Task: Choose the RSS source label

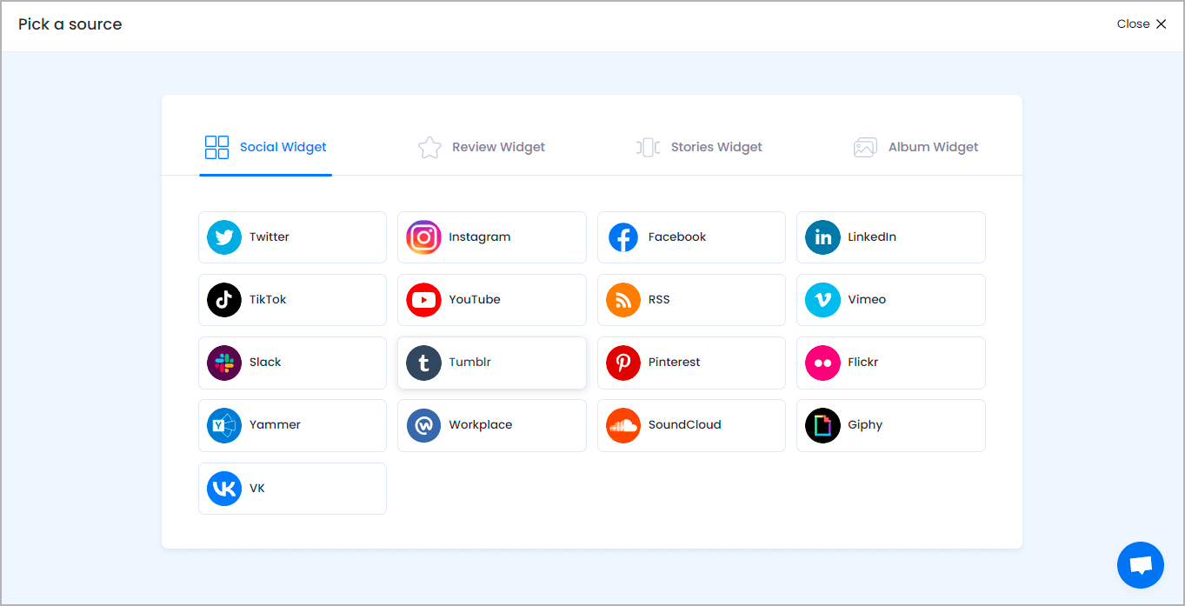Action: (x=659, y=300)
